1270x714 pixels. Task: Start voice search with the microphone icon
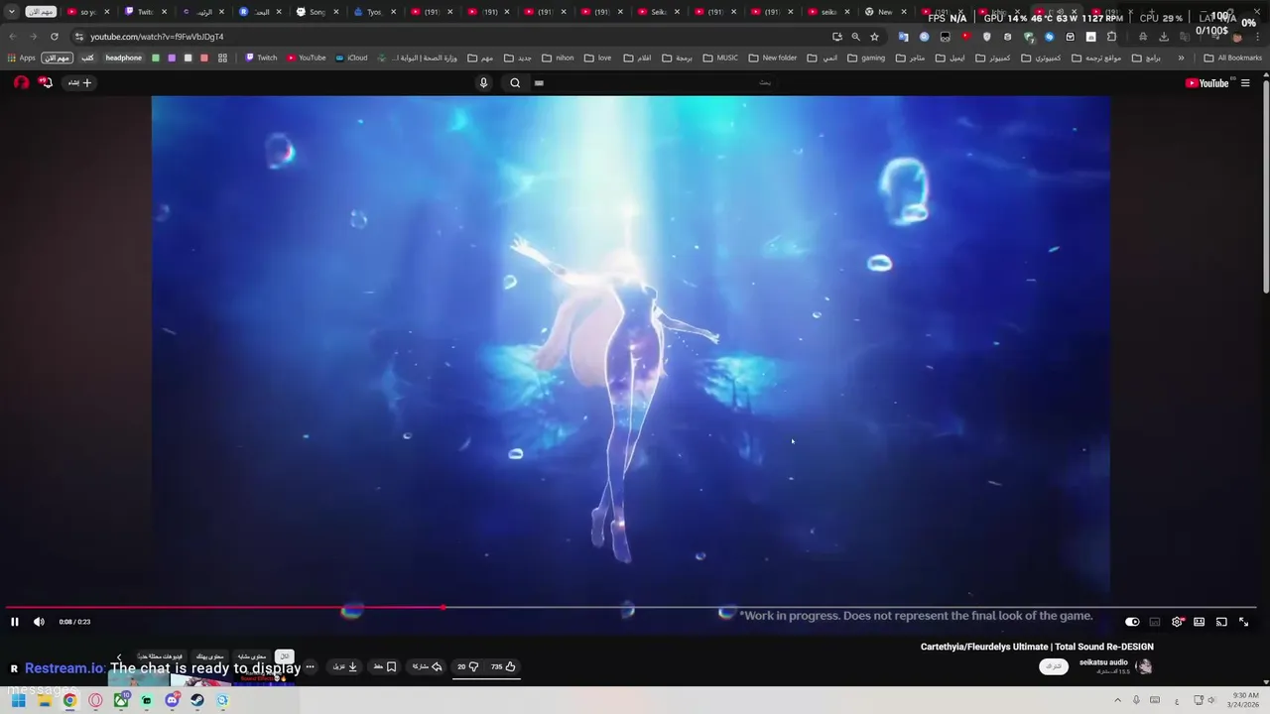(483, 83)
